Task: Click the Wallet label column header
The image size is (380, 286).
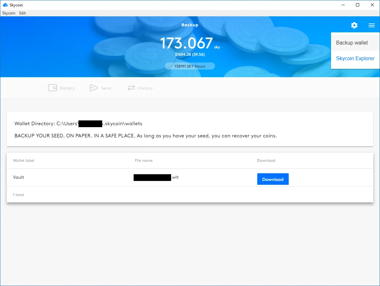Action: (23, 160)
